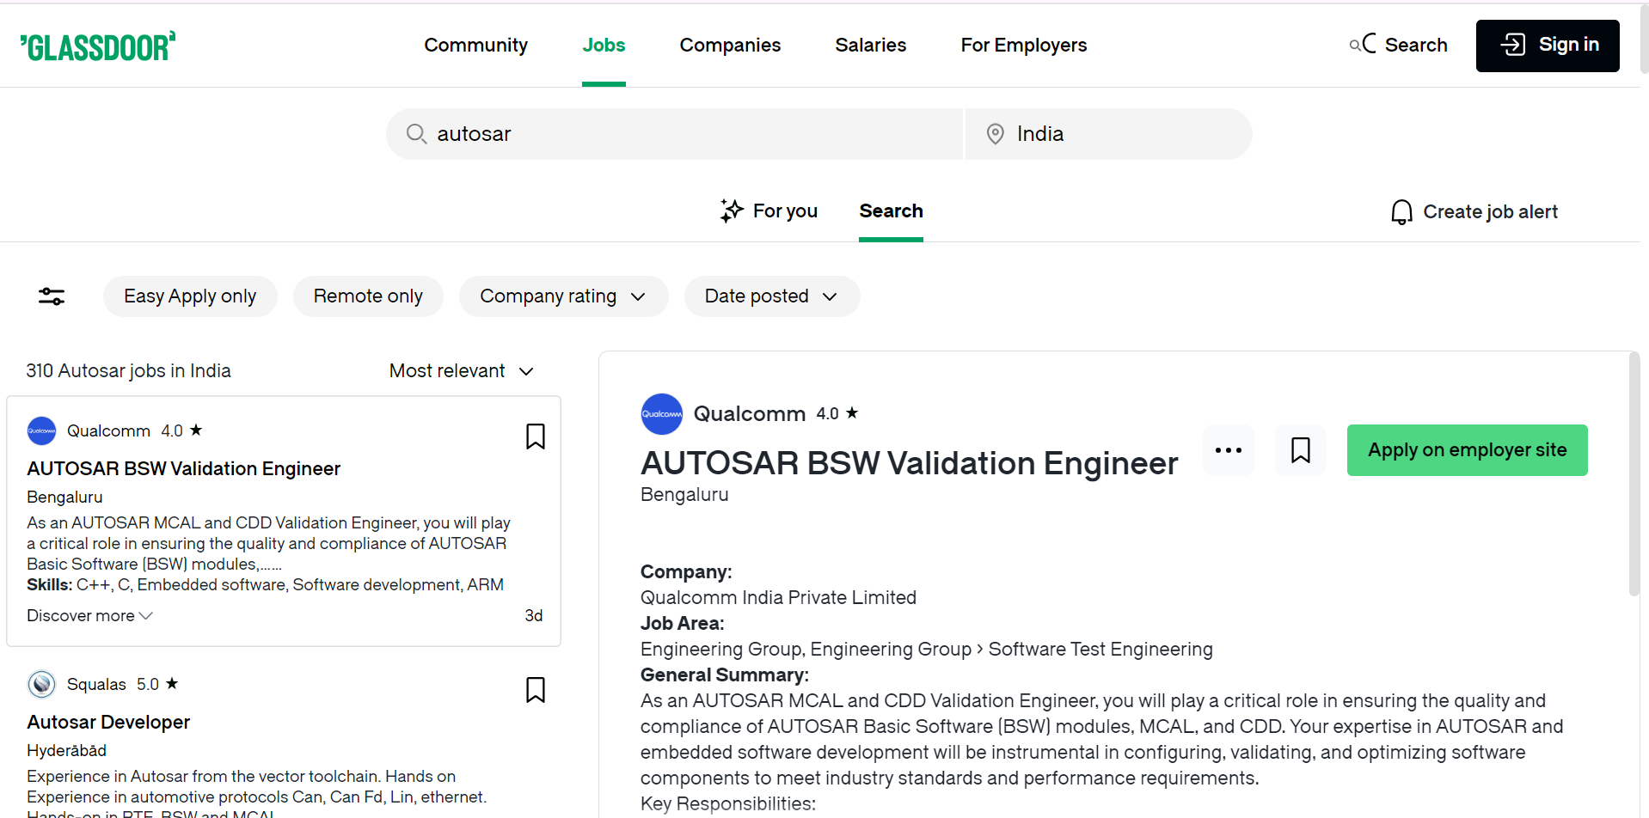Bookmark the job in the detail panel
Screen dimensions: 1649x818
pos(1300,450)
